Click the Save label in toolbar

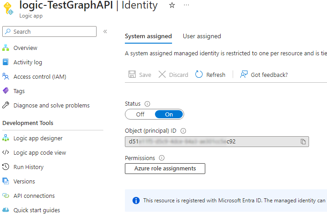click(x=145, y=75)
